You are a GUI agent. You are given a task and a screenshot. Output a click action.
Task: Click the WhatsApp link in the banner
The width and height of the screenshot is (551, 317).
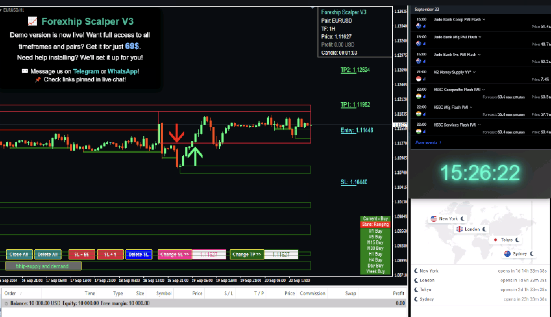123,71
